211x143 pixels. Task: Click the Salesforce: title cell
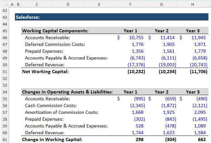[x=28, y=17]
